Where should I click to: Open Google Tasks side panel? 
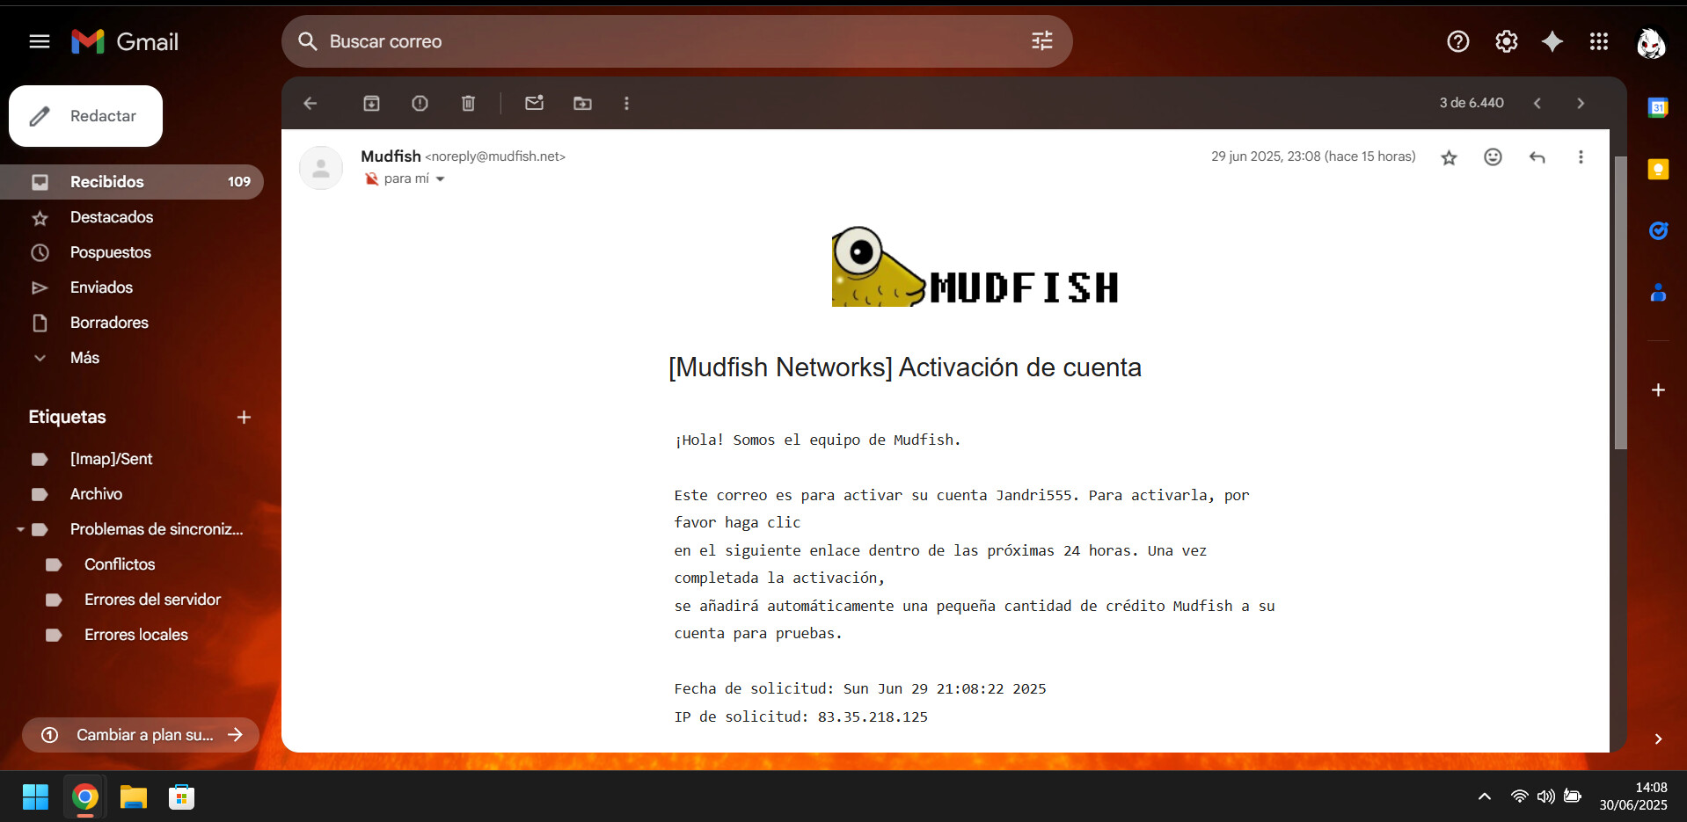1658,230
